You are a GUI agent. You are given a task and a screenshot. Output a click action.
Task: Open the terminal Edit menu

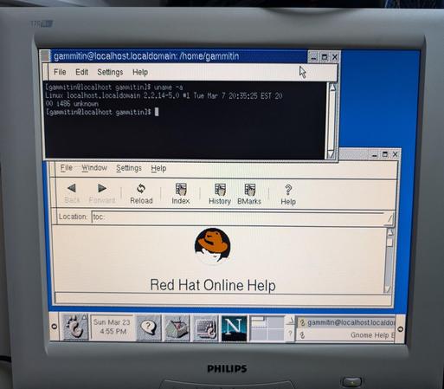point(81,72)
